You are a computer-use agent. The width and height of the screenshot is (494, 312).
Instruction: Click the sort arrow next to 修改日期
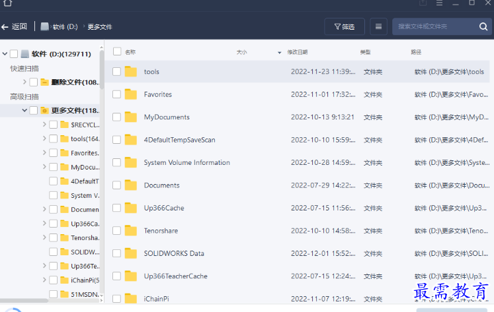click(x=280, y=53)
